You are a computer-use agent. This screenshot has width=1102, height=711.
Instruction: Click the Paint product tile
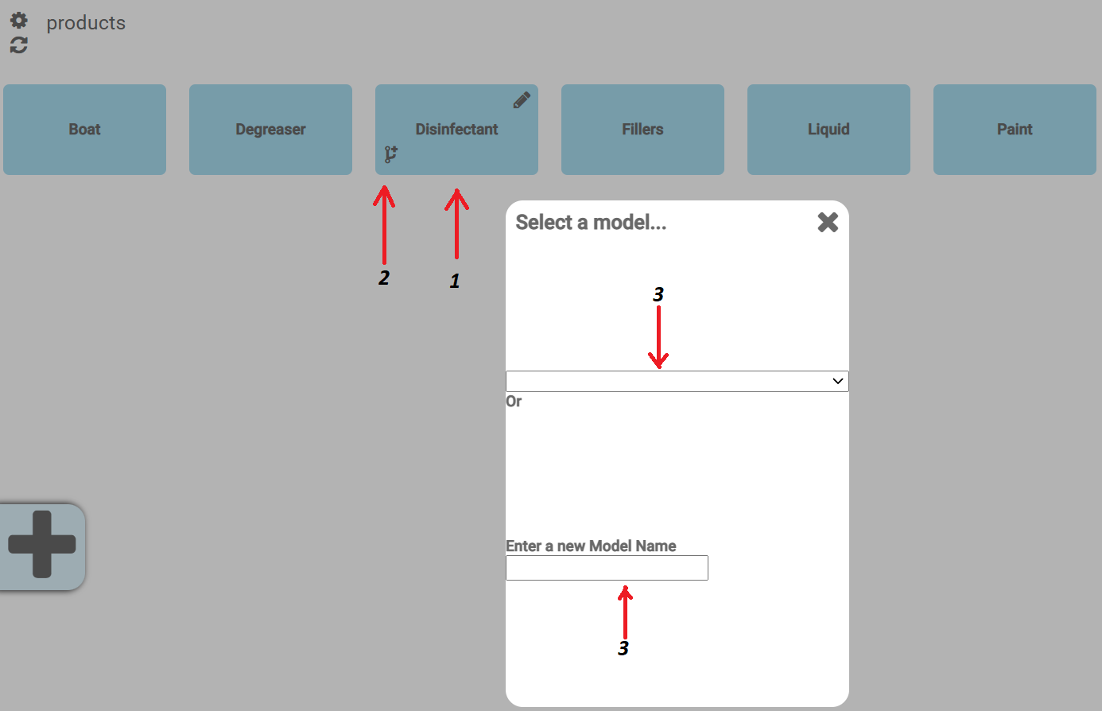pos(1015,130)
